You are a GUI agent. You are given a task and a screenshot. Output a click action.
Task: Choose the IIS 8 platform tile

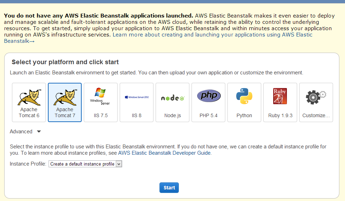tap(137, 102)
